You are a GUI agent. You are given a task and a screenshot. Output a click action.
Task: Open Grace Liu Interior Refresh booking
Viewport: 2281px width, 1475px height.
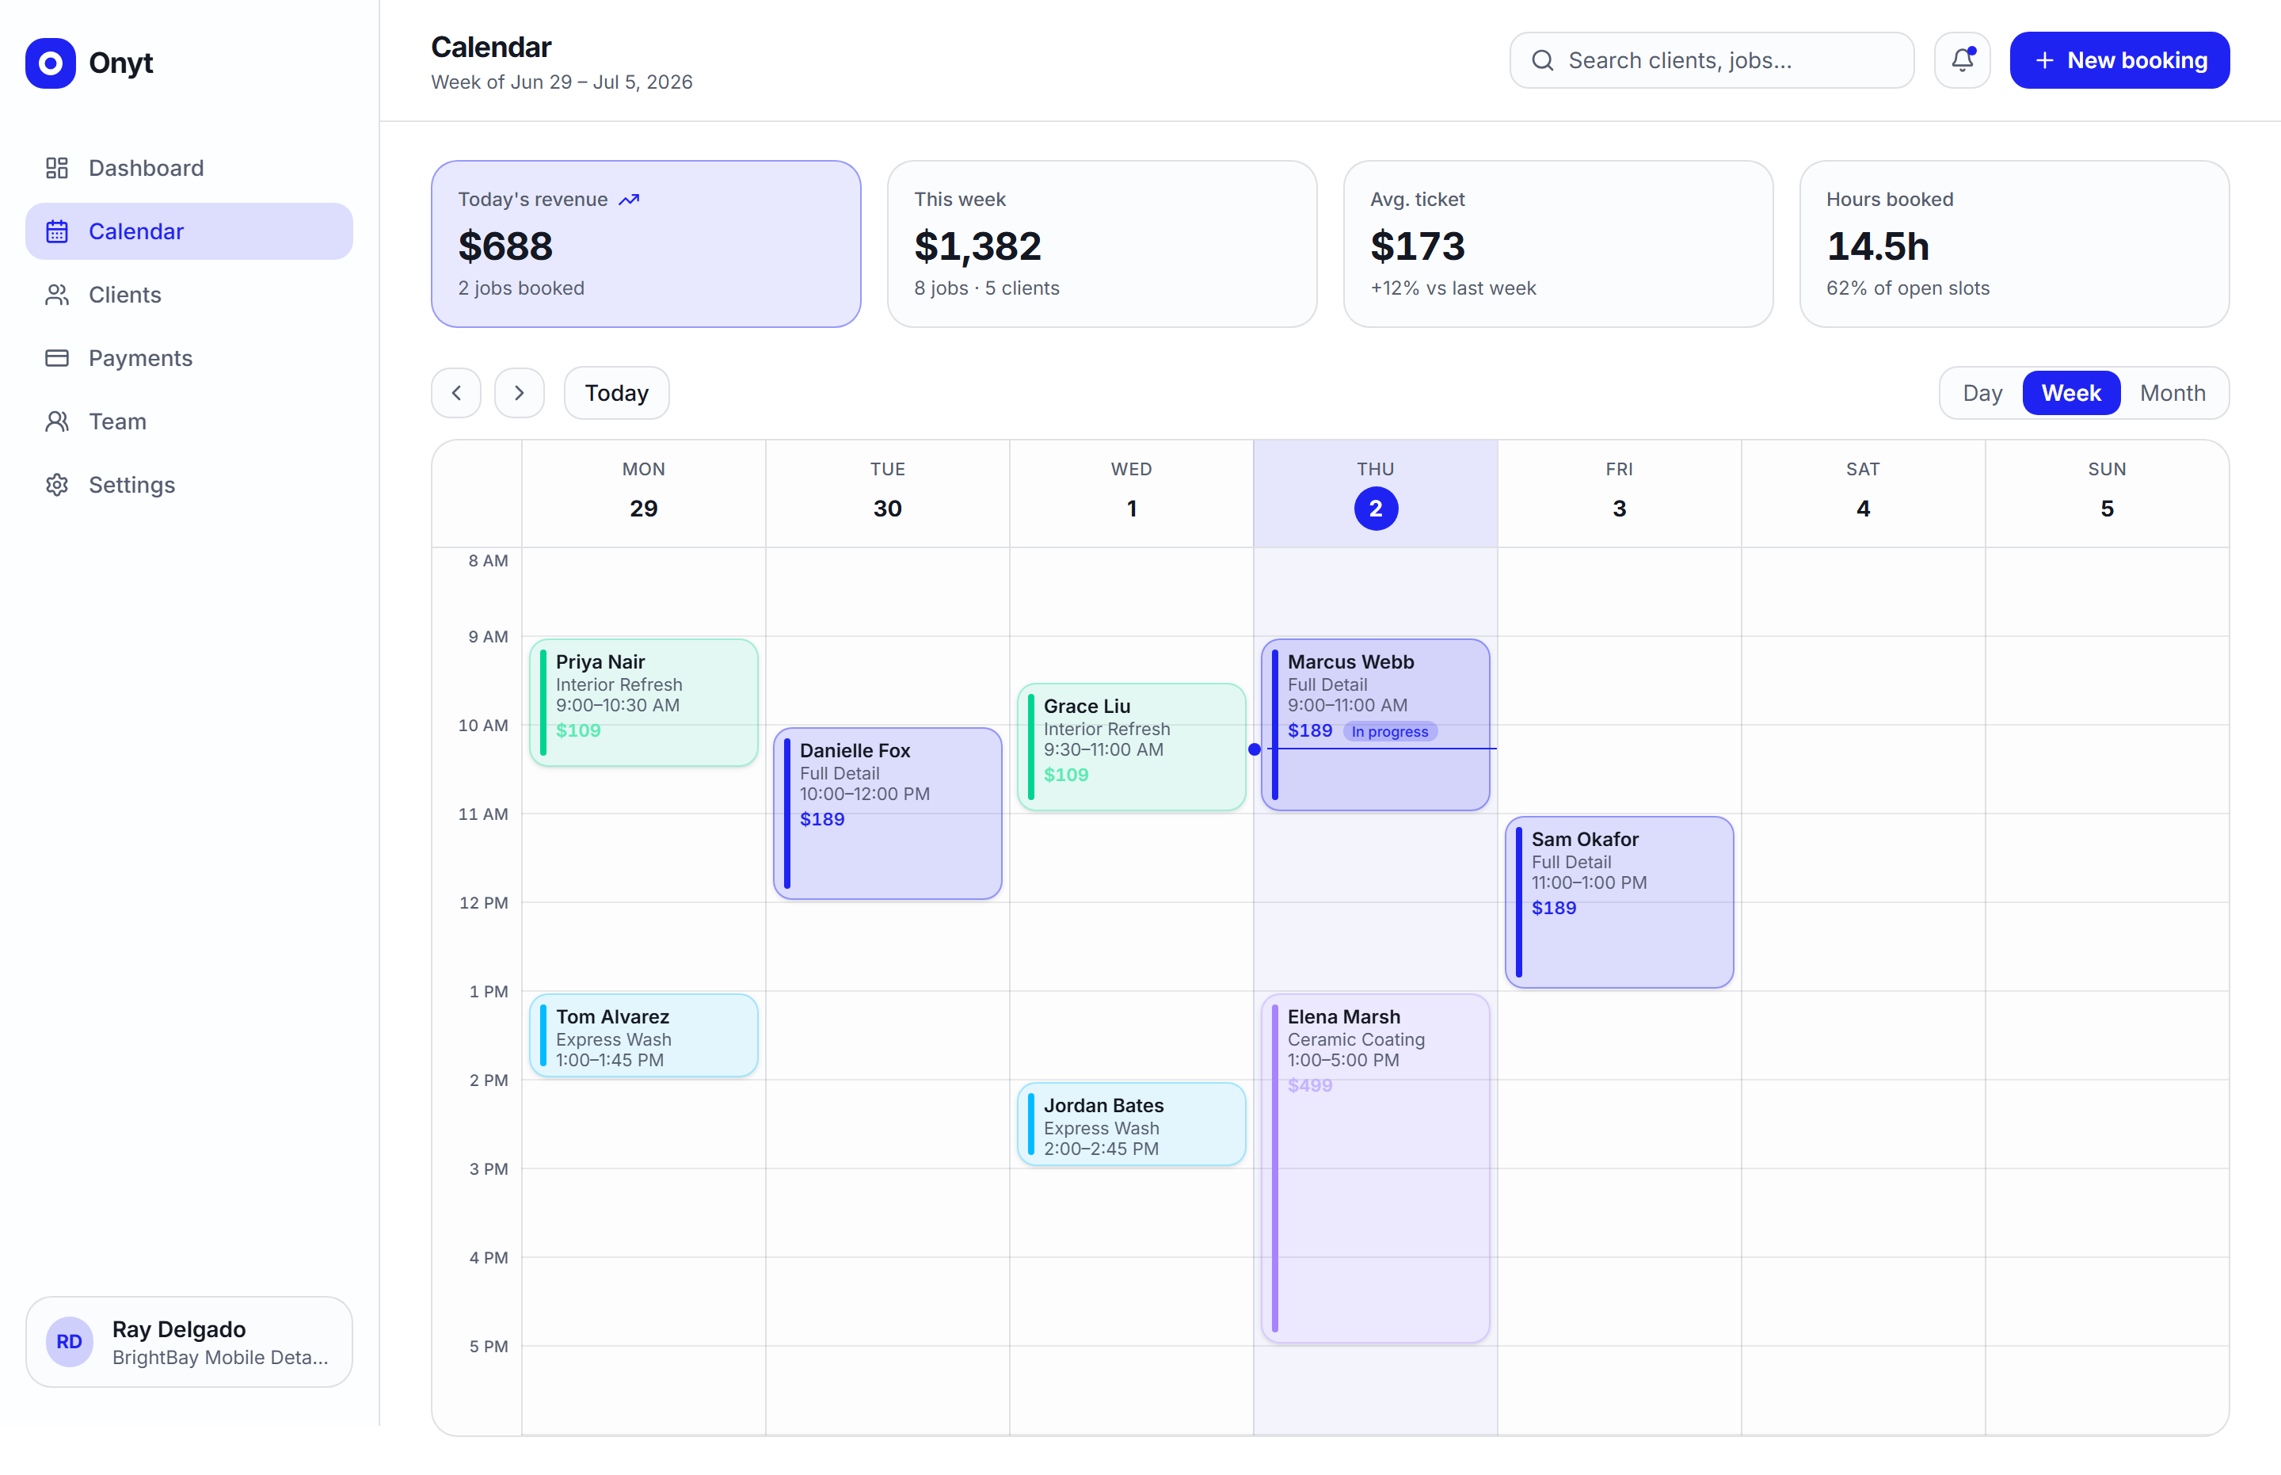(1131, 746)
